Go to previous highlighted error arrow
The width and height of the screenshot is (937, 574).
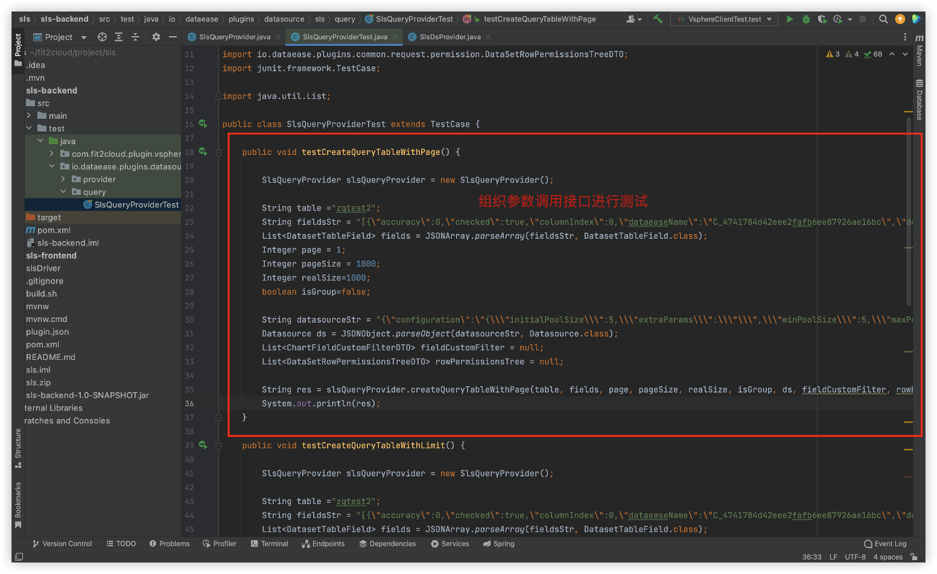pos(892,54)
